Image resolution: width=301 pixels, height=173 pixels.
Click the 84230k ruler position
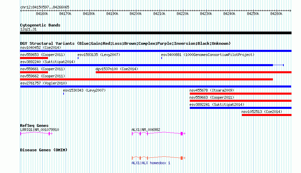(x=206, y=14)
